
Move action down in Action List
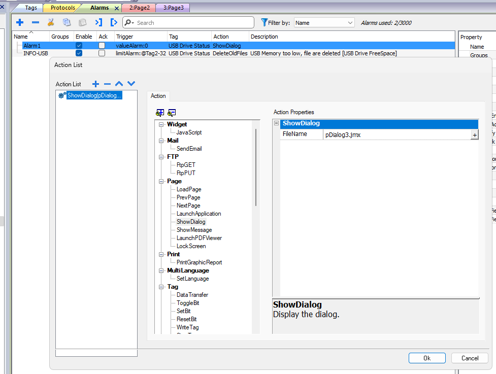pyautogui.click(x=131, y=84)
